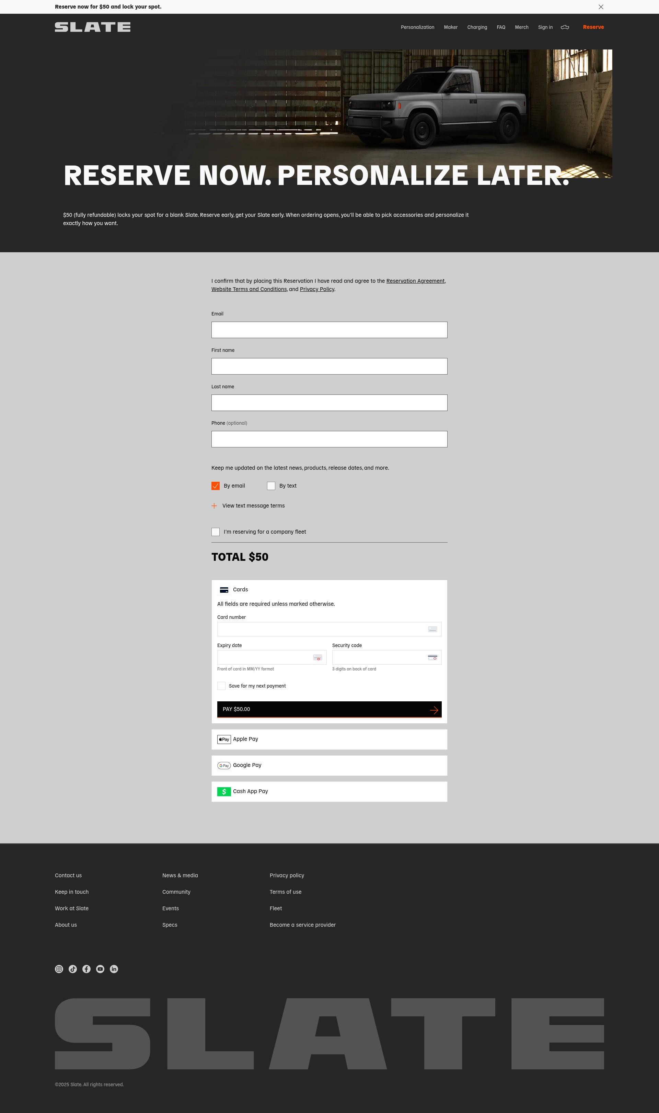Screen dimensions: 659x1113
Task: Select the Apple Pay payment option
Action: point(329,739)
